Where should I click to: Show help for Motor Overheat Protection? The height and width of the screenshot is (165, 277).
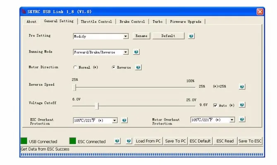point(242,119)
